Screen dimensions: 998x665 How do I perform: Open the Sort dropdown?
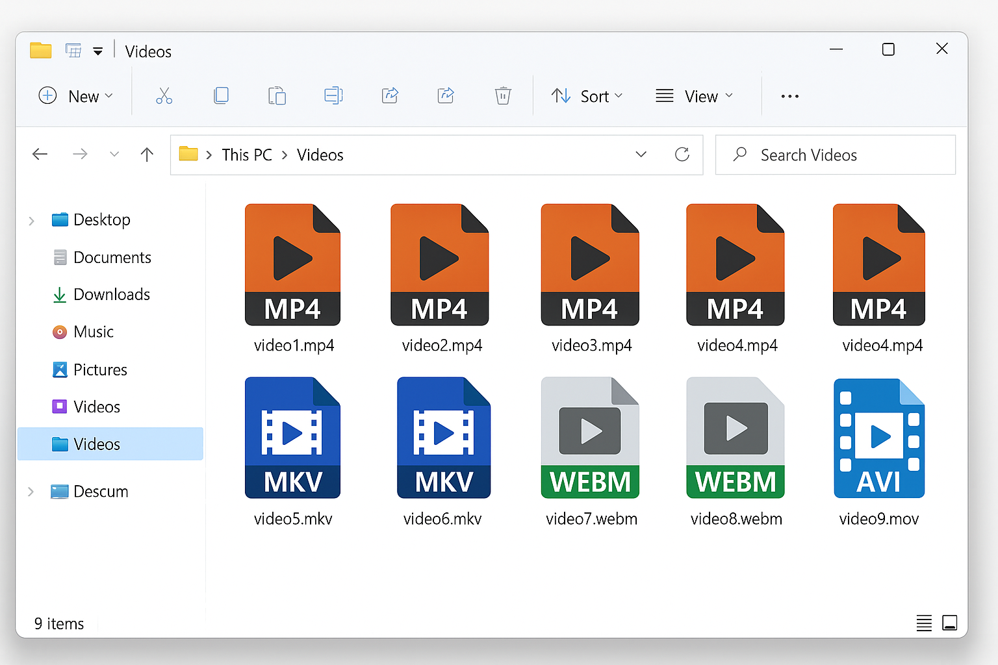[x=587, y=95]
